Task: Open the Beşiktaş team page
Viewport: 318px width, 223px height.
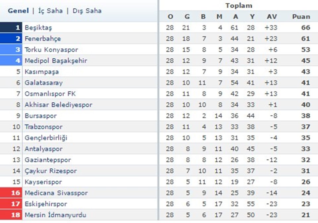Action: tap(38, 28)
